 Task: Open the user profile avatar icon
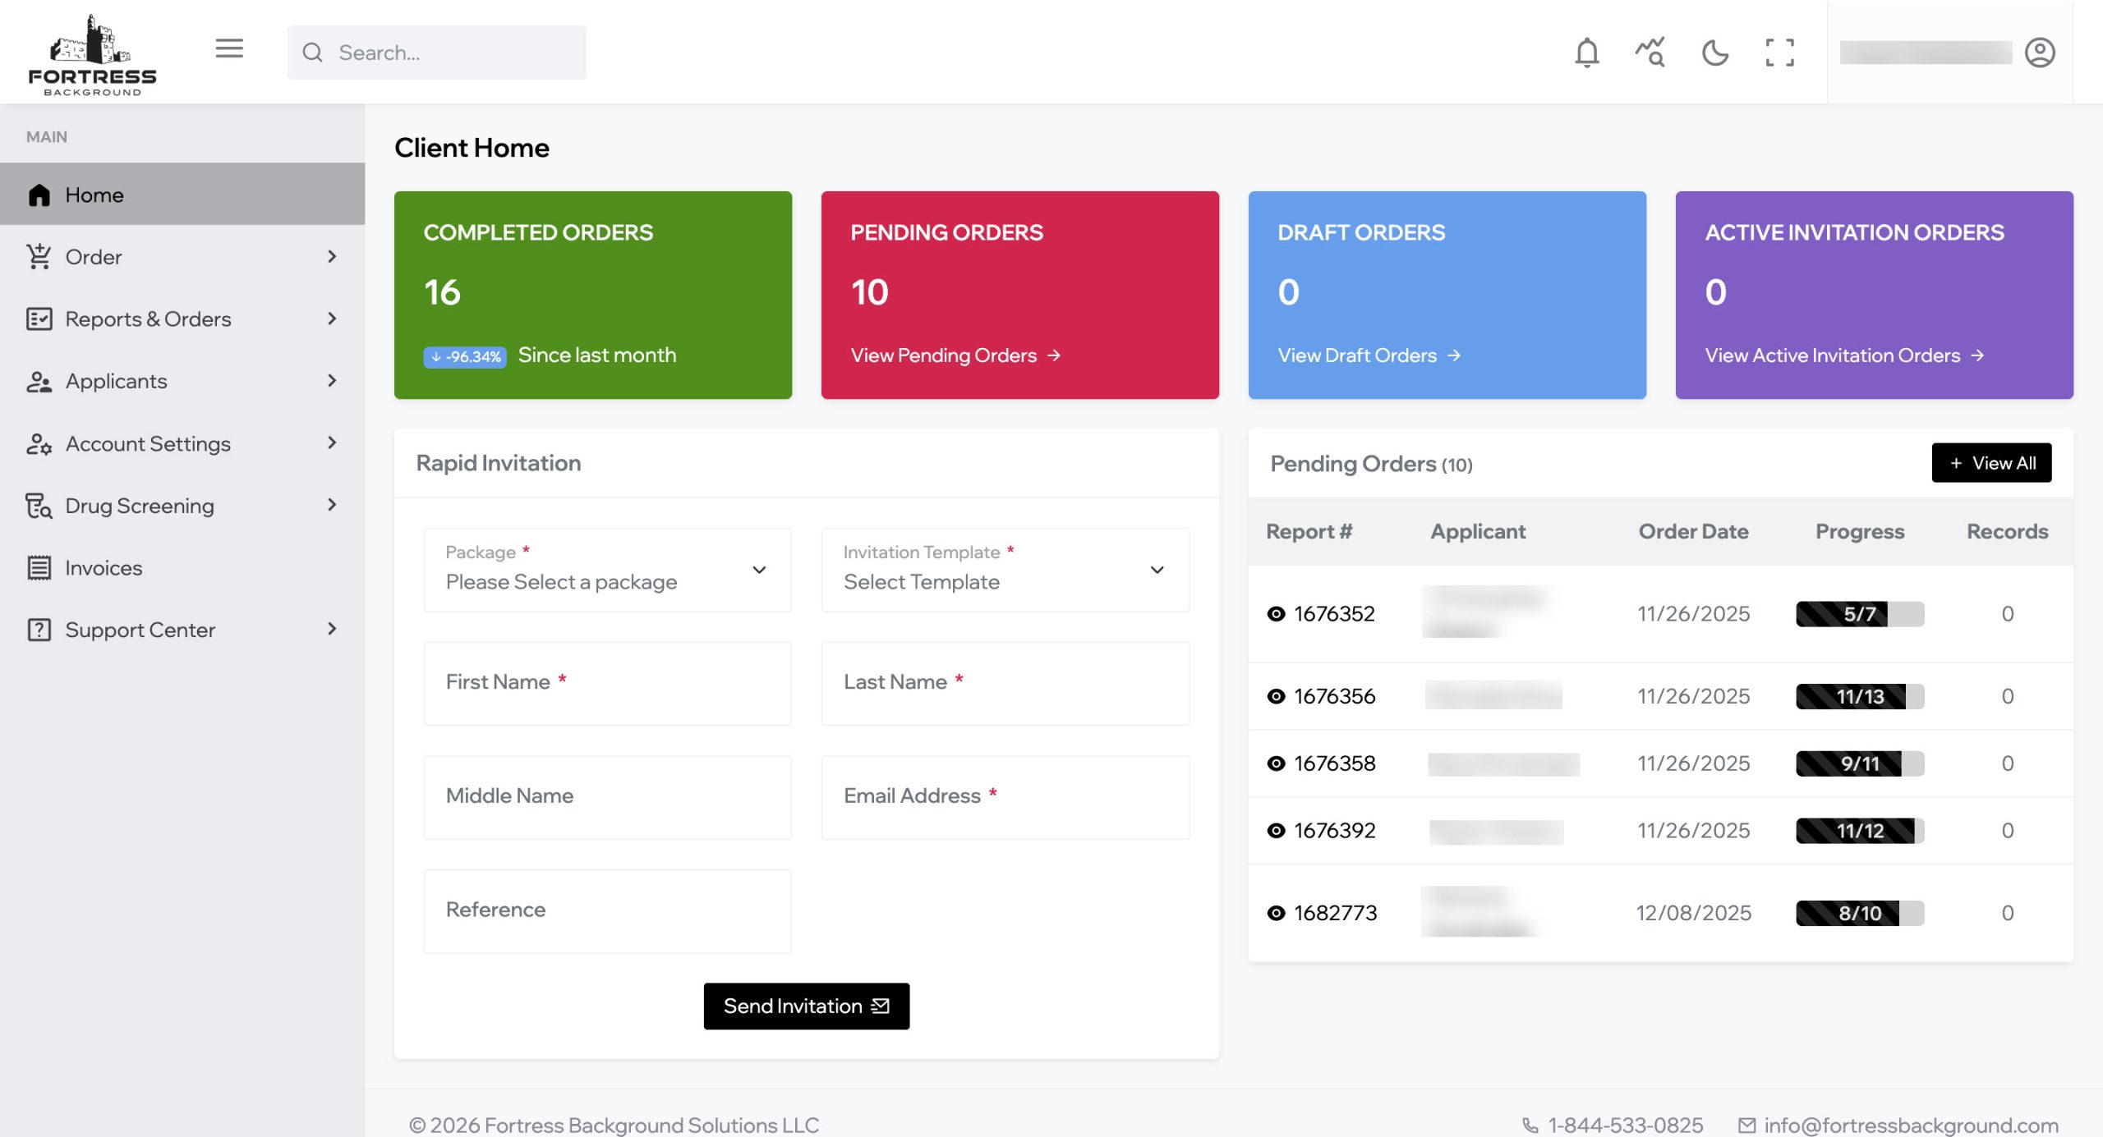(x=2039, y=53)
